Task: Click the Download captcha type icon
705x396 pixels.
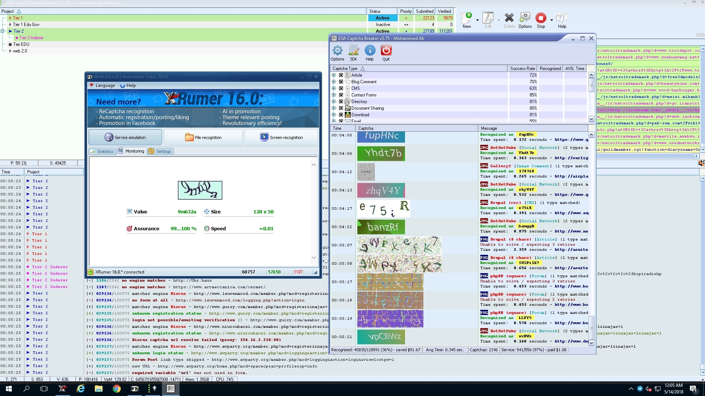Action: tap(348, 115)
